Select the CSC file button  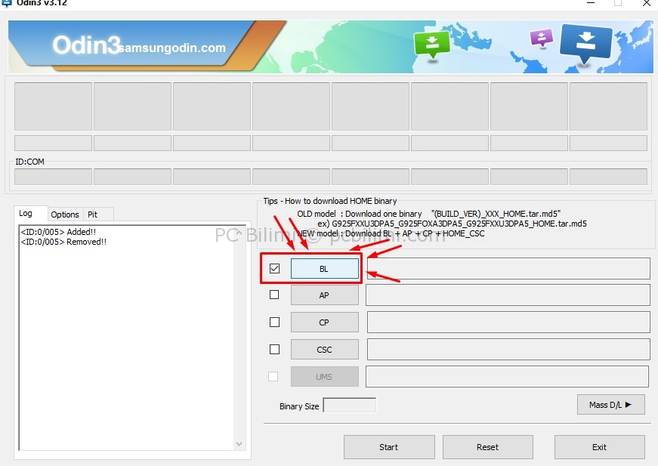click(x=324, y=350)
